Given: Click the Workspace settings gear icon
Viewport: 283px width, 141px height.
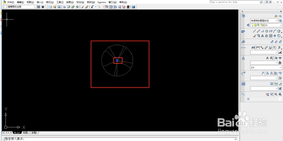Looking at the screenshot, I should [x=38, y=7].
